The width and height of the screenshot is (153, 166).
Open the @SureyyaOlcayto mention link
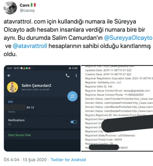pos(128,38)
